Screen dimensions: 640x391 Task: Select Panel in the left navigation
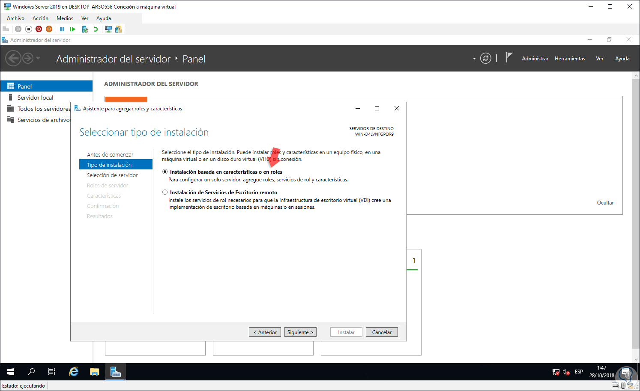tap(46, 86)
